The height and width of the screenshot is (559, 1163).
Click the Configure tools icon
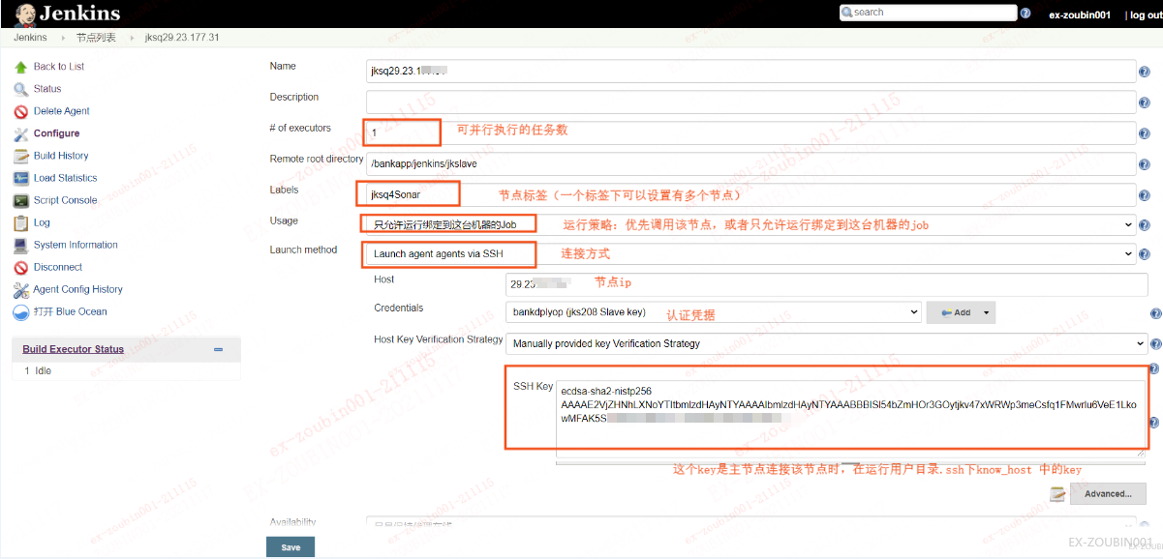(x=21, y=133)
